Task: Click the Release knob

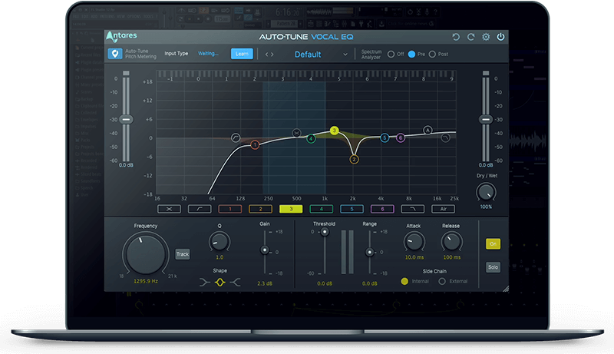Action: (451, 242)
